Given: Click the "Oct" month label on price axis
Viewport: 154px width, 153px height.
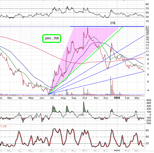Looking at the screenshot, I should (85, 98).
